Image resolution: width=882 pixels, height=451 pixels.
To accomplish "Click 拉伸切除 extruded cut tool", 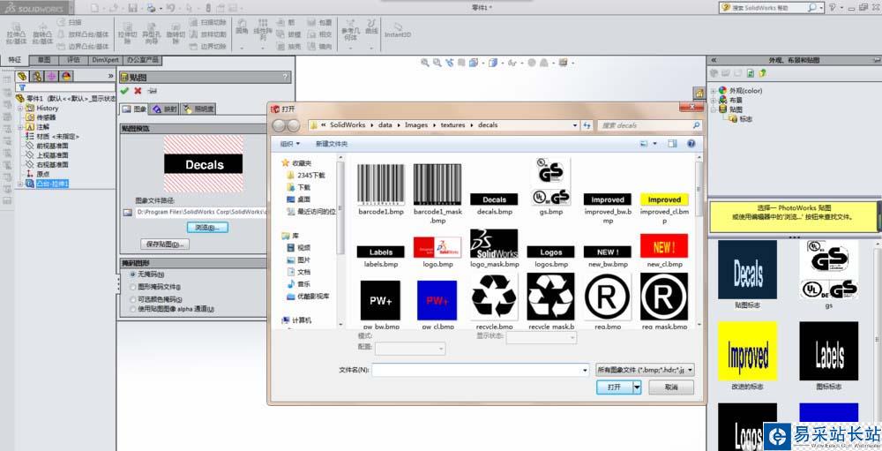I will (x=127, y=33).
